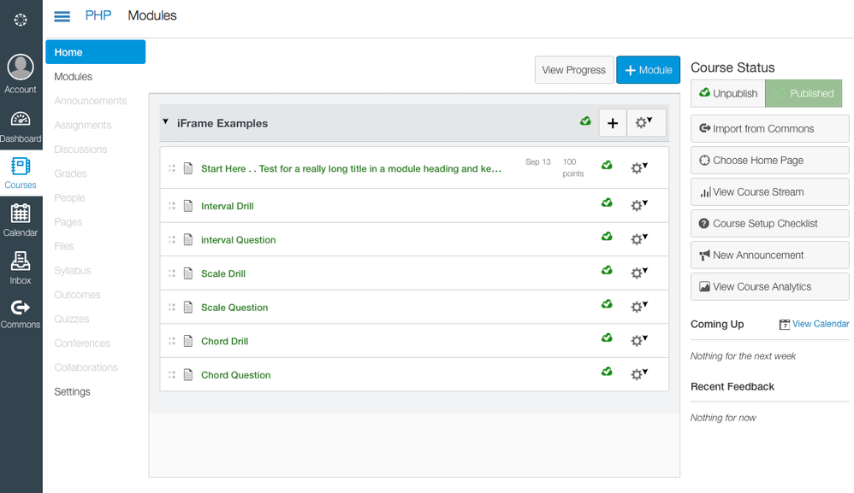
Task: Toggle publish status of Scale Drill
Action: [x=607, y=271]
